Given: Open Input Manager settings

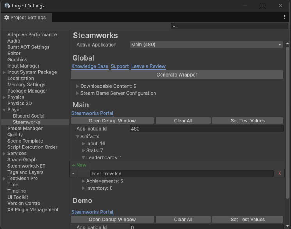Looking at the screenshot, I should [23, 66].
